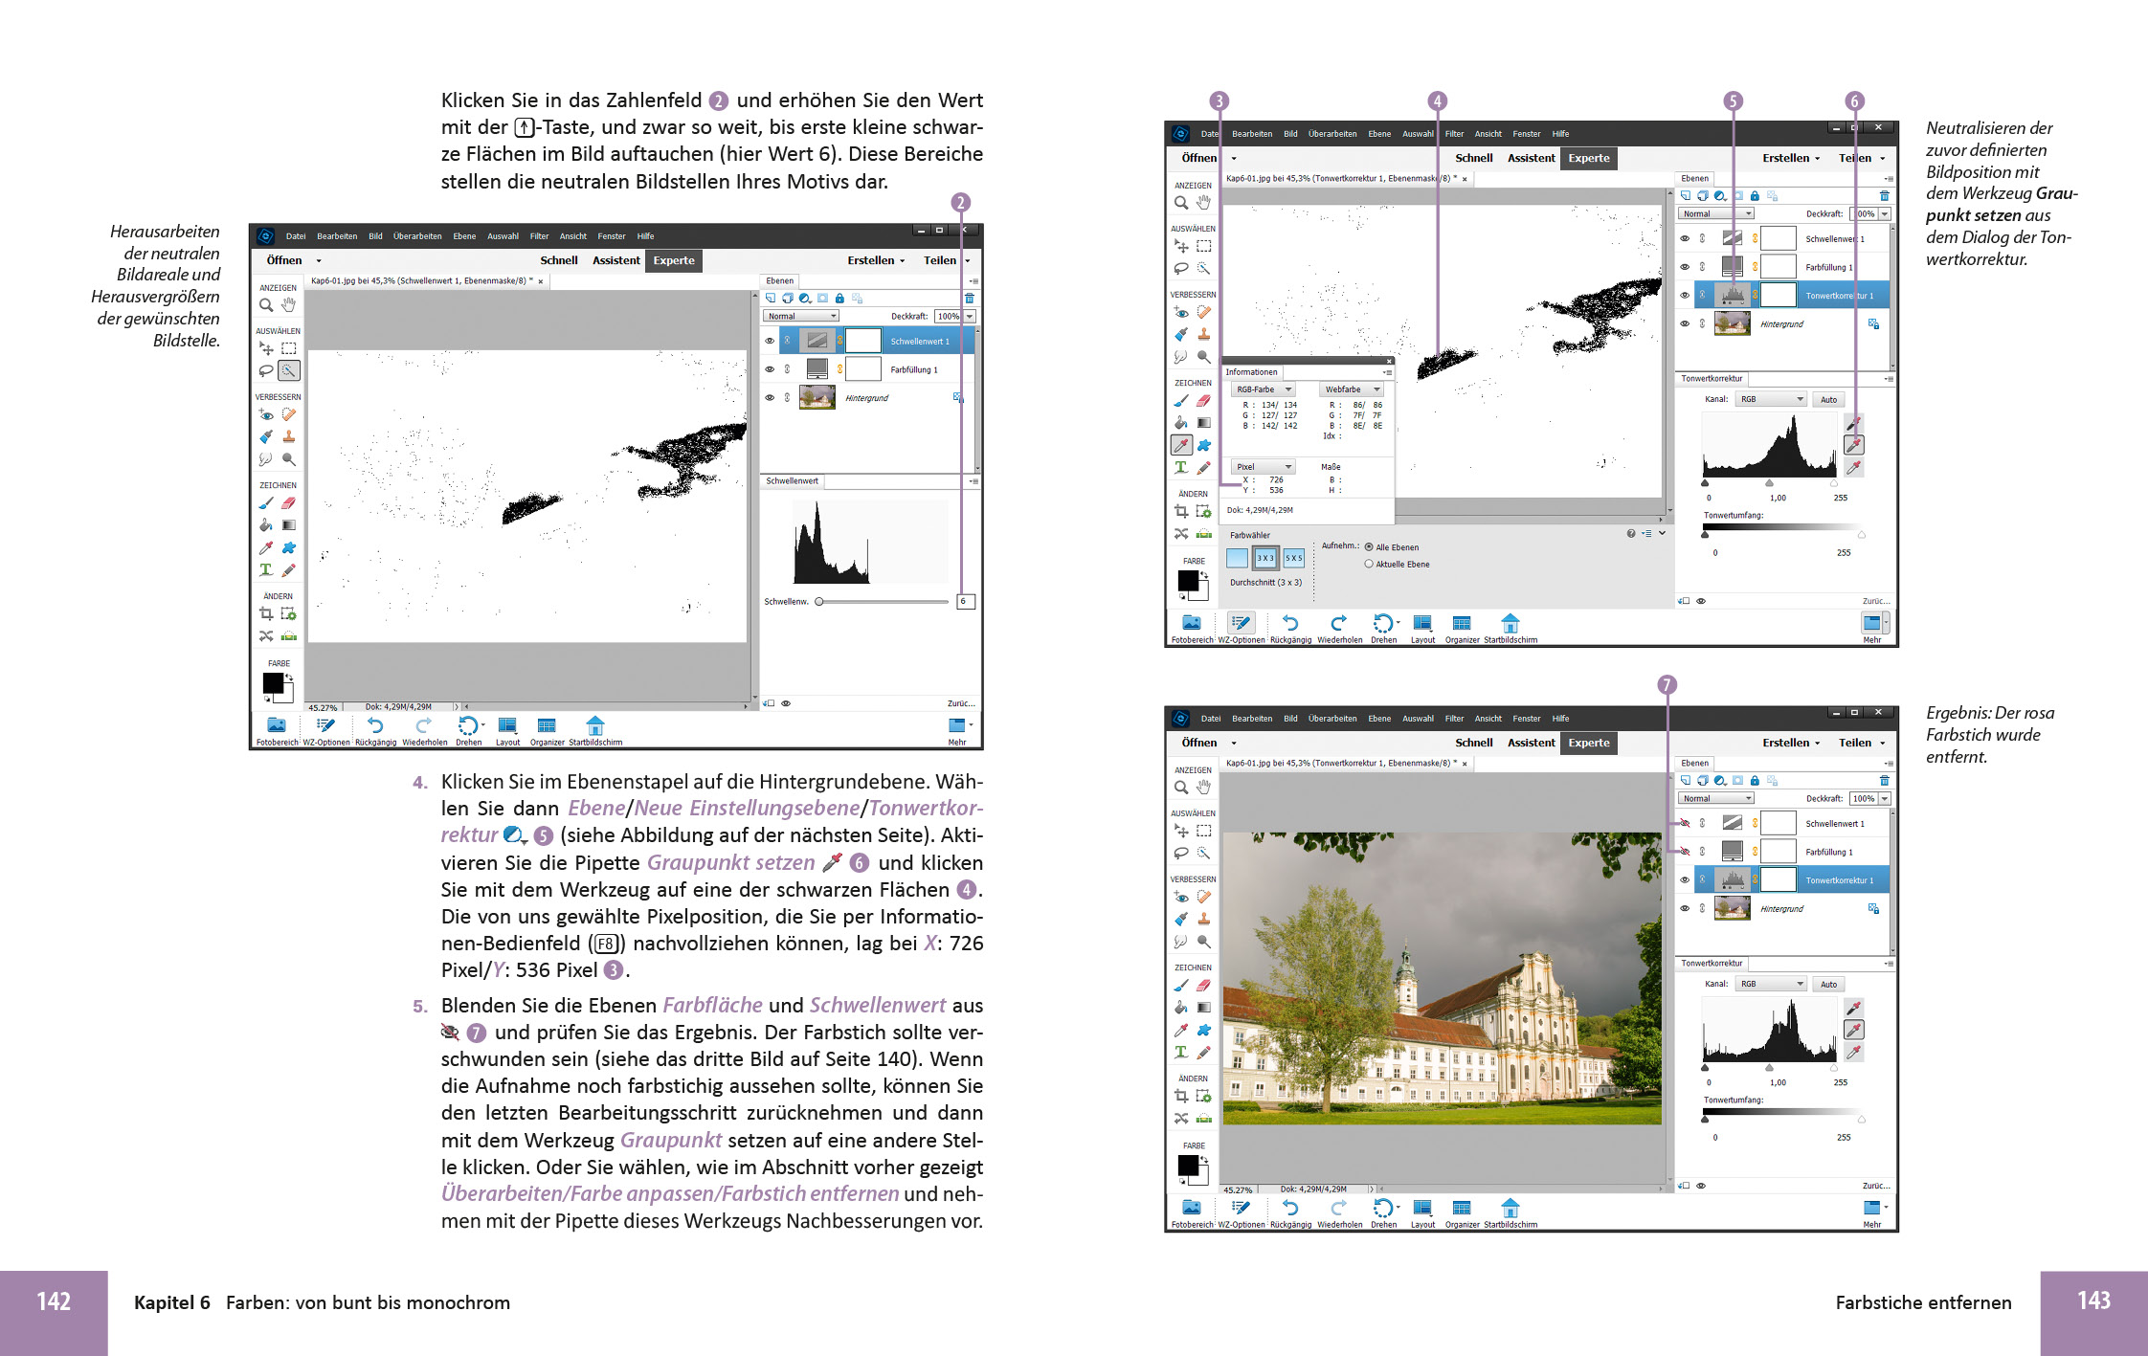
Task: Open the RGB-Farbe dropdown in Informationen
Action: (x=1264, y=389)
